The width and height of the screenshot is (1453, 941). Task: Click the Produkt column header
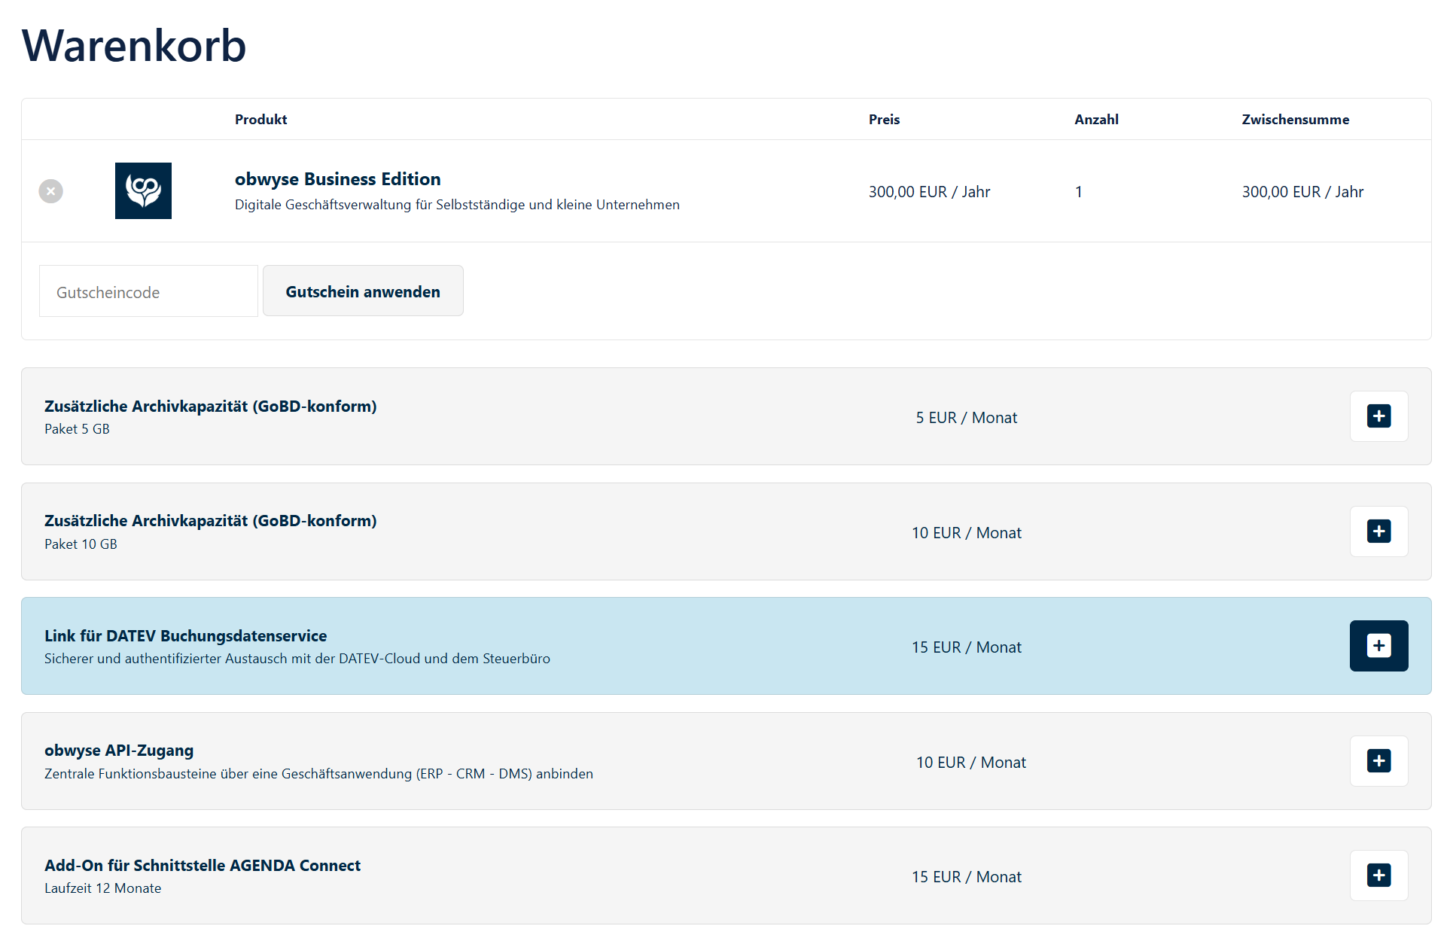(x=260, y=119)
